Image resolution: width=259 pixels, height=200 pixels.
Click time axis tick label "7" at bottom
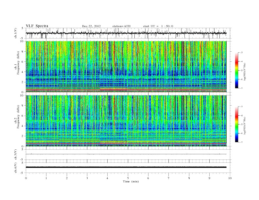(169, 178)
